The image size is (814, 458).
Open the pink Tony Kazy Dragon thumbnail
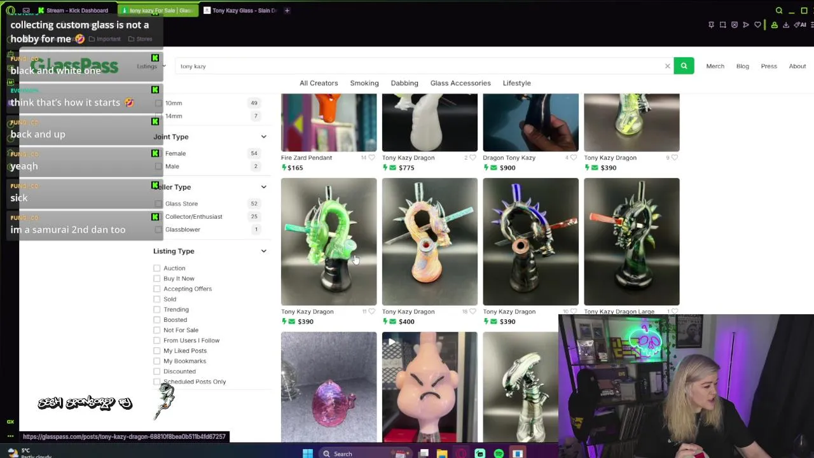tap(429, 242)
